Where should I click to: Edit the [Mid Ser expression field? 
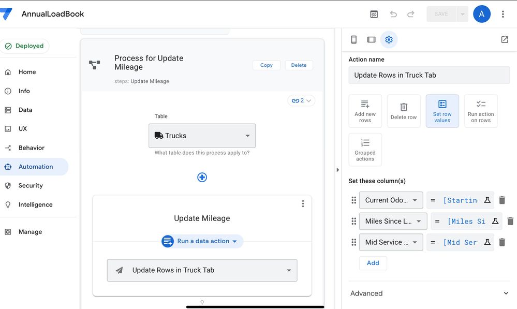click(x=460, y=242)
